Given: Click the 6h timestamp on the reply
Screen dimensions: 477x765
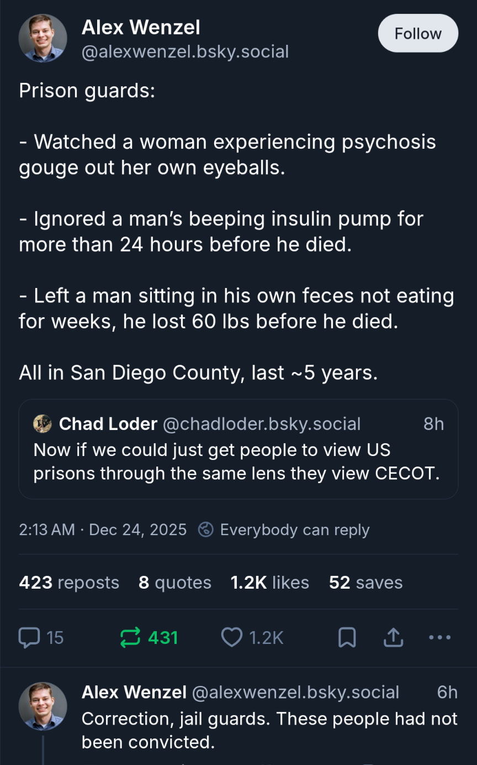Looking at the screenshot, I should tap(447, 692).
